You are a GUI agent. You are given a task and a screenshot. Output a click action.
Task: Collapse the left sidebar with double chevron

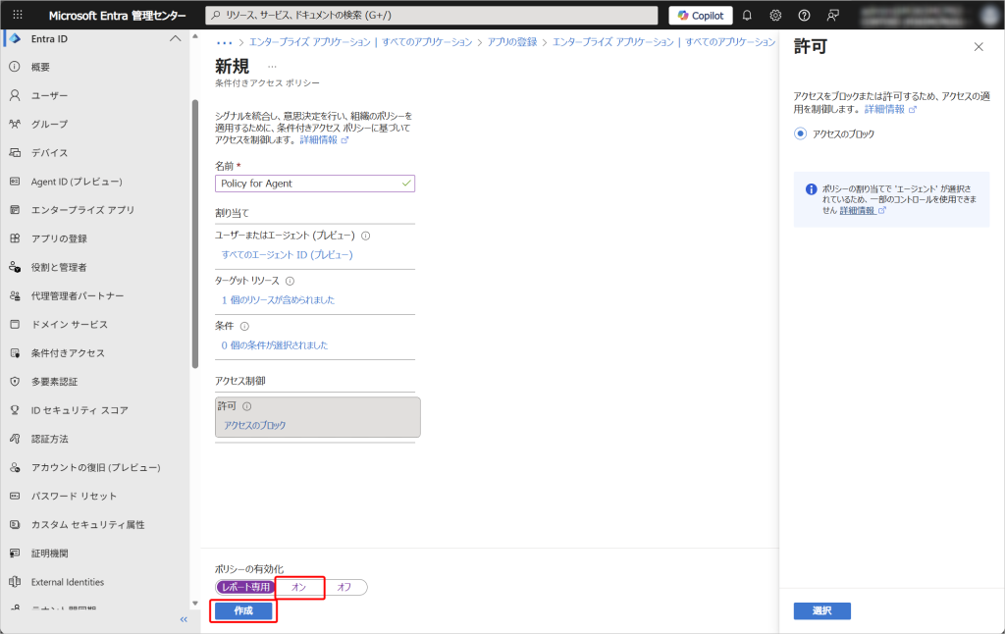[x=184, y=619]
